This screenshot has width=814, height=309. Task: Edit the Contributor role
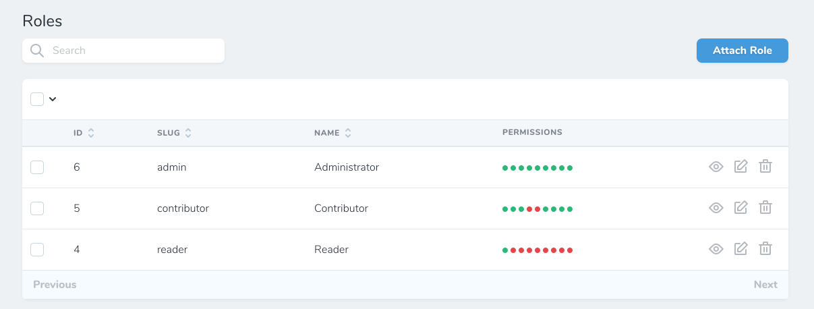[x=740, y=208]
